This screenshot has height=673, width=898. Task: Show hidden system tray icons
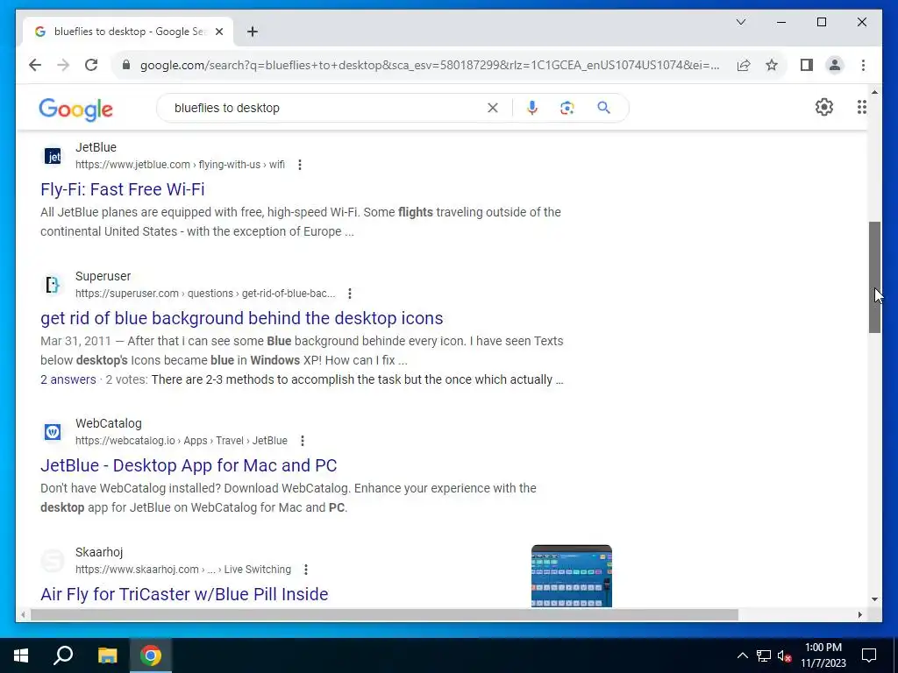point(742,655)
